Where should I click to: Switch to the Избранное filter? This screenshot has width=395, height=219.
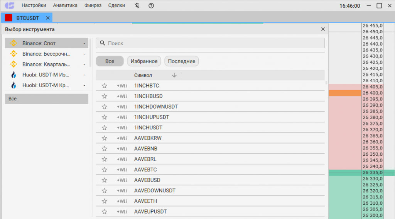click(x=144, y=61)
